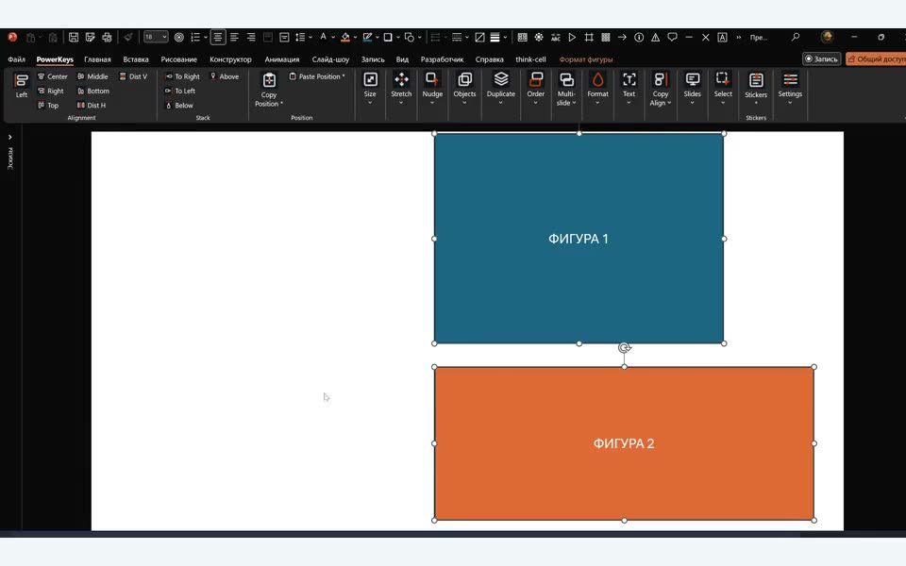Image resolution: width=906 pixels, height=566 pixels.
Task: Click the Left alignment button in PowerKeys
Action: coord(22,85)
